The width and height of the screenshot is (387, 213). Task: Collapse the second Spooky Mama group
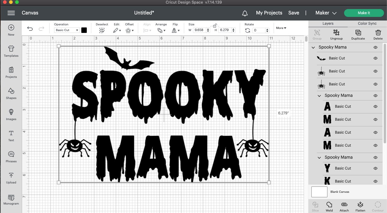[x=319, y=95]
